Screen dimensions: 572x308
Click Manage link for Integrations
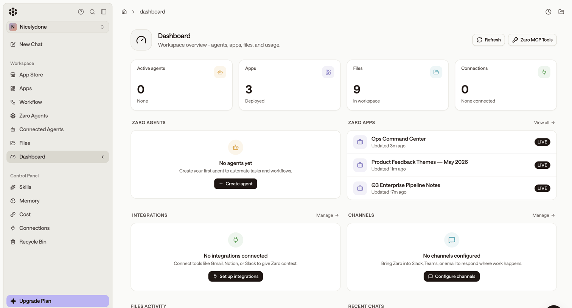point(327,215)
